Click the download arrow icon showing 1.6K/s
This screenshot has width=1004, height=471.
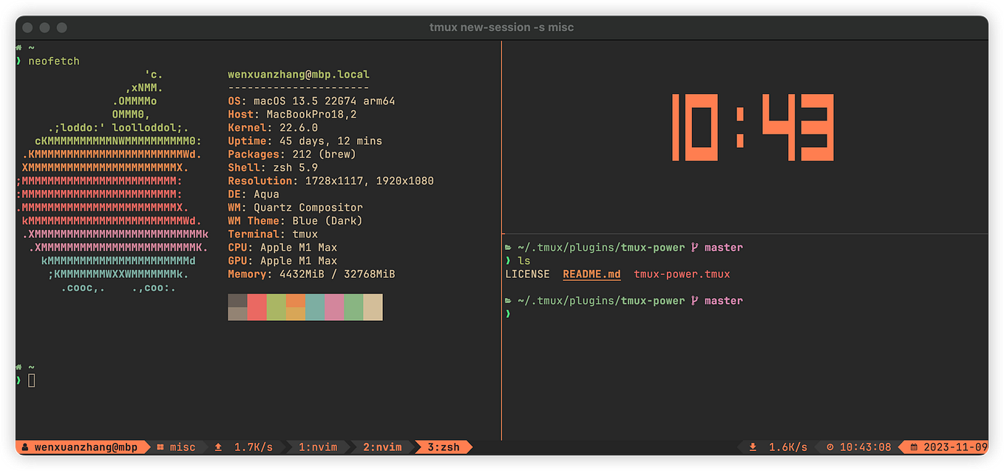[753, 447]
